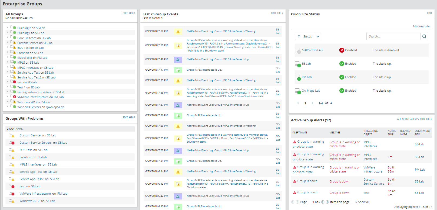Expand the Building 2 on SE-Lab tree node

click(x=7, y=27)
